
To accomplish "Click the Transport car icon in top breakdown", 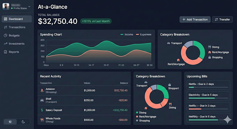I will [x=169, y=43].
